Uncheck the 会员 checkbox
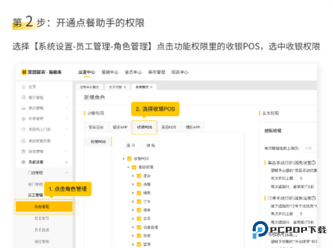The image size is (333, 248). click(139, 219)
